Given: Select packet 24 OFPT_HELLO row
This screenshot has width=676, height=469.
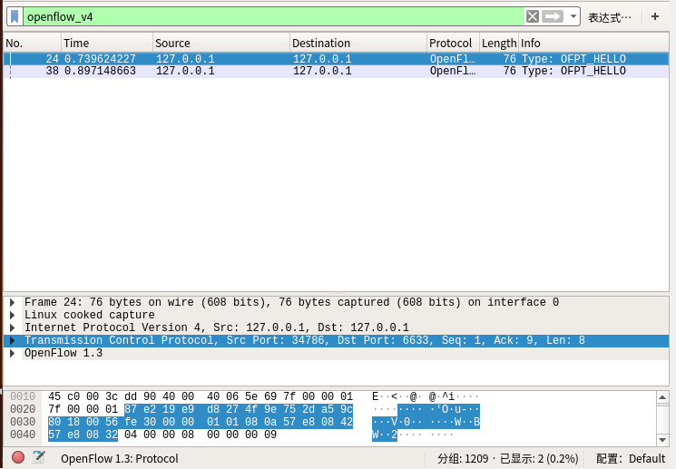Looking at the screenshot, I should [x=337, y=59].
